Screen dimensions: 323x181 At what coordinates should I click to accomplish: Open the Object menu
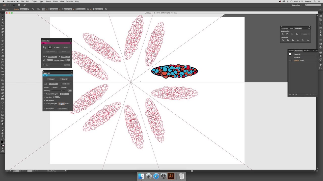34,2
